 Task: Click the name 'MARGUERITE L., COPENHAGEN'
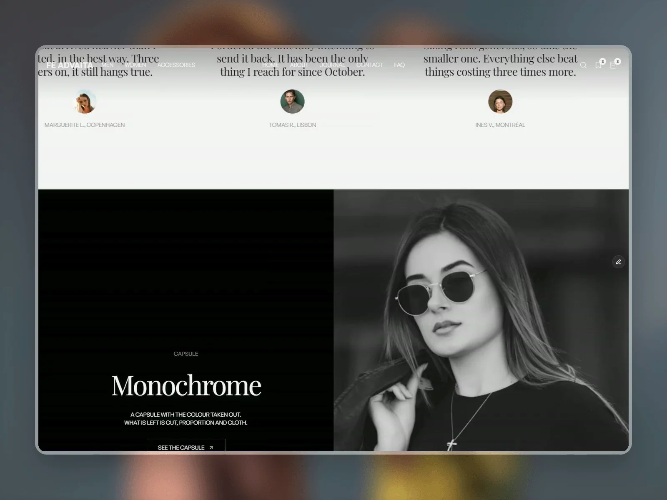point(85,125)
